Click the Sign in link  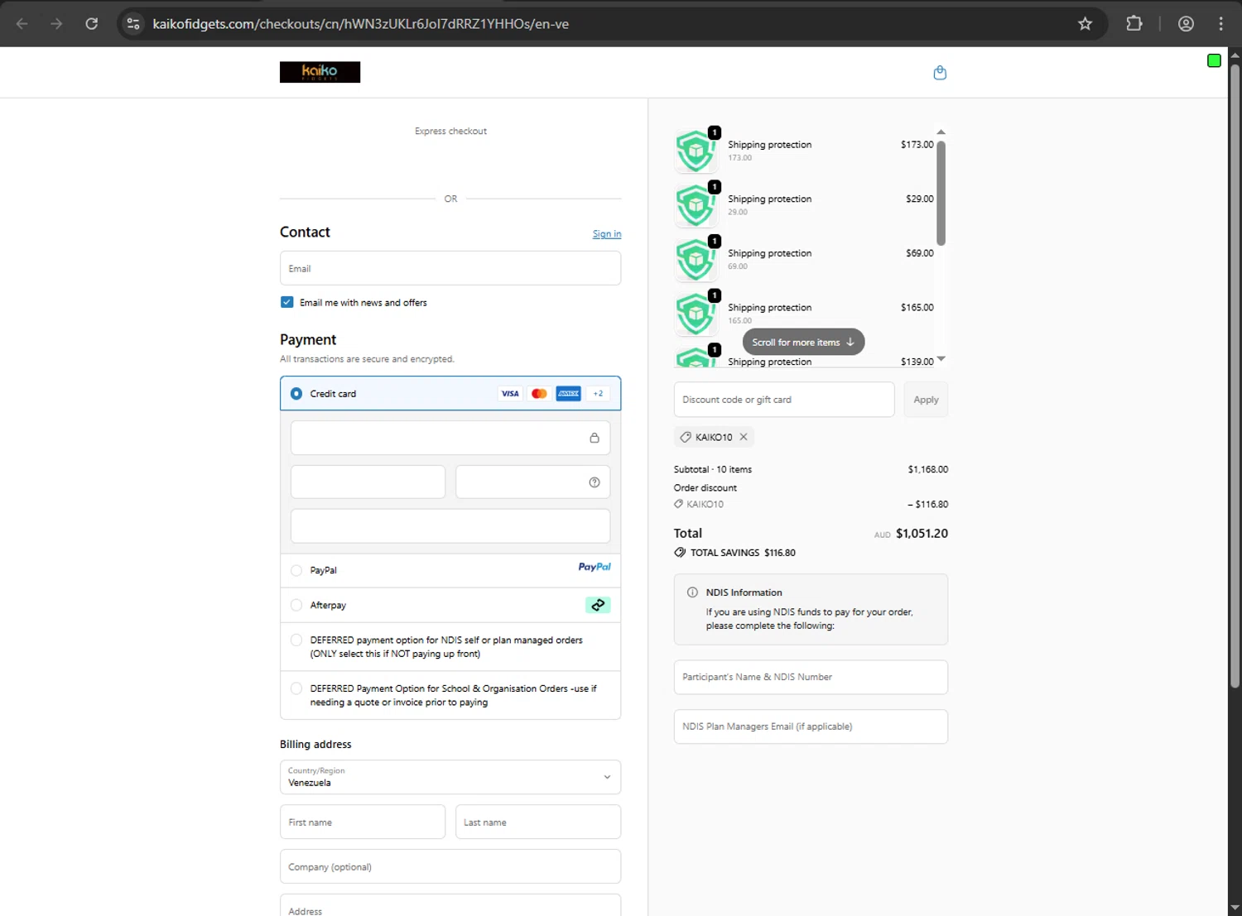[607, 234]
